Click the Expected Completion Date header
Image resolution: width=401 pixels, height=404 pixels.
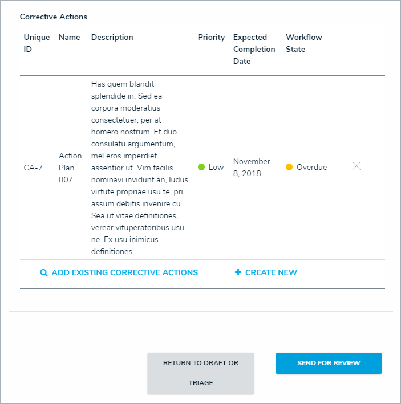click(254, 49)
